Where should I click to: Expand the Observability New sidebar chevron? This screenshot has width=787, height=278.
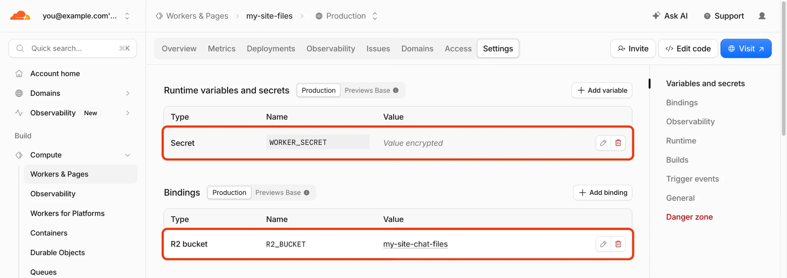[x=127, y=113]
